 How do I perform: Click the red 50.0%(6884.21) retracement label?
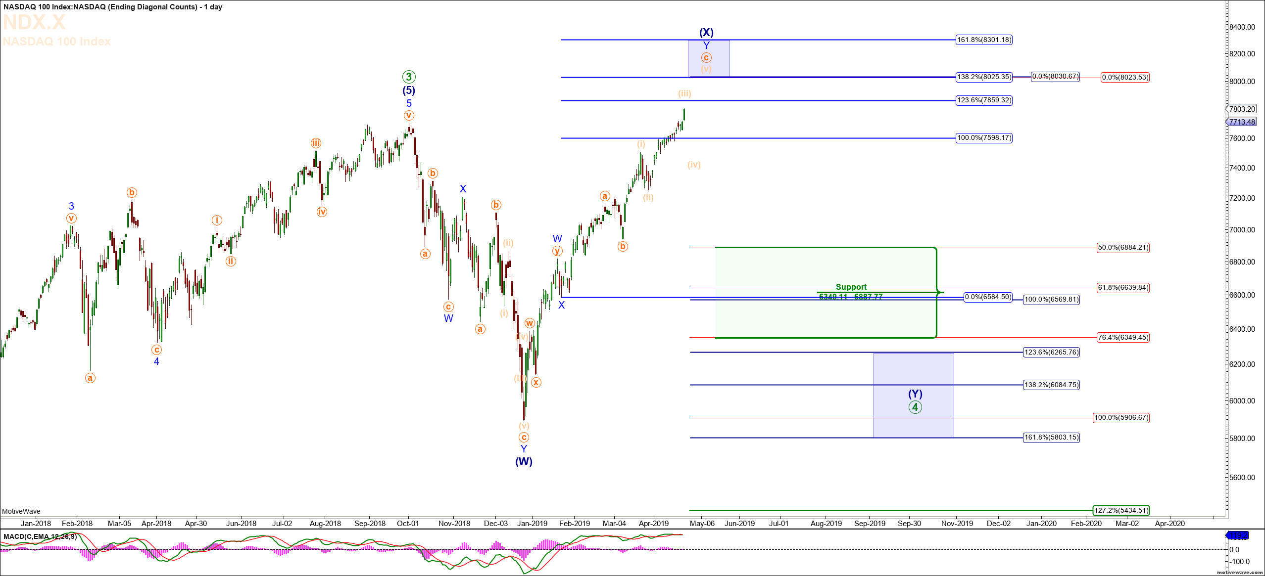pyautogui.click(x=1123, y=248)
